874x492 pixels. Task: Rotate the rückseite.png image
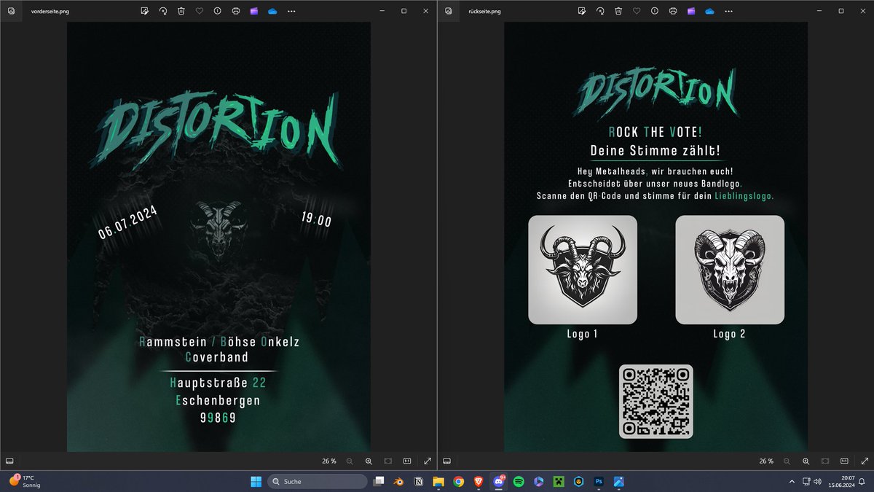(600, 12)
